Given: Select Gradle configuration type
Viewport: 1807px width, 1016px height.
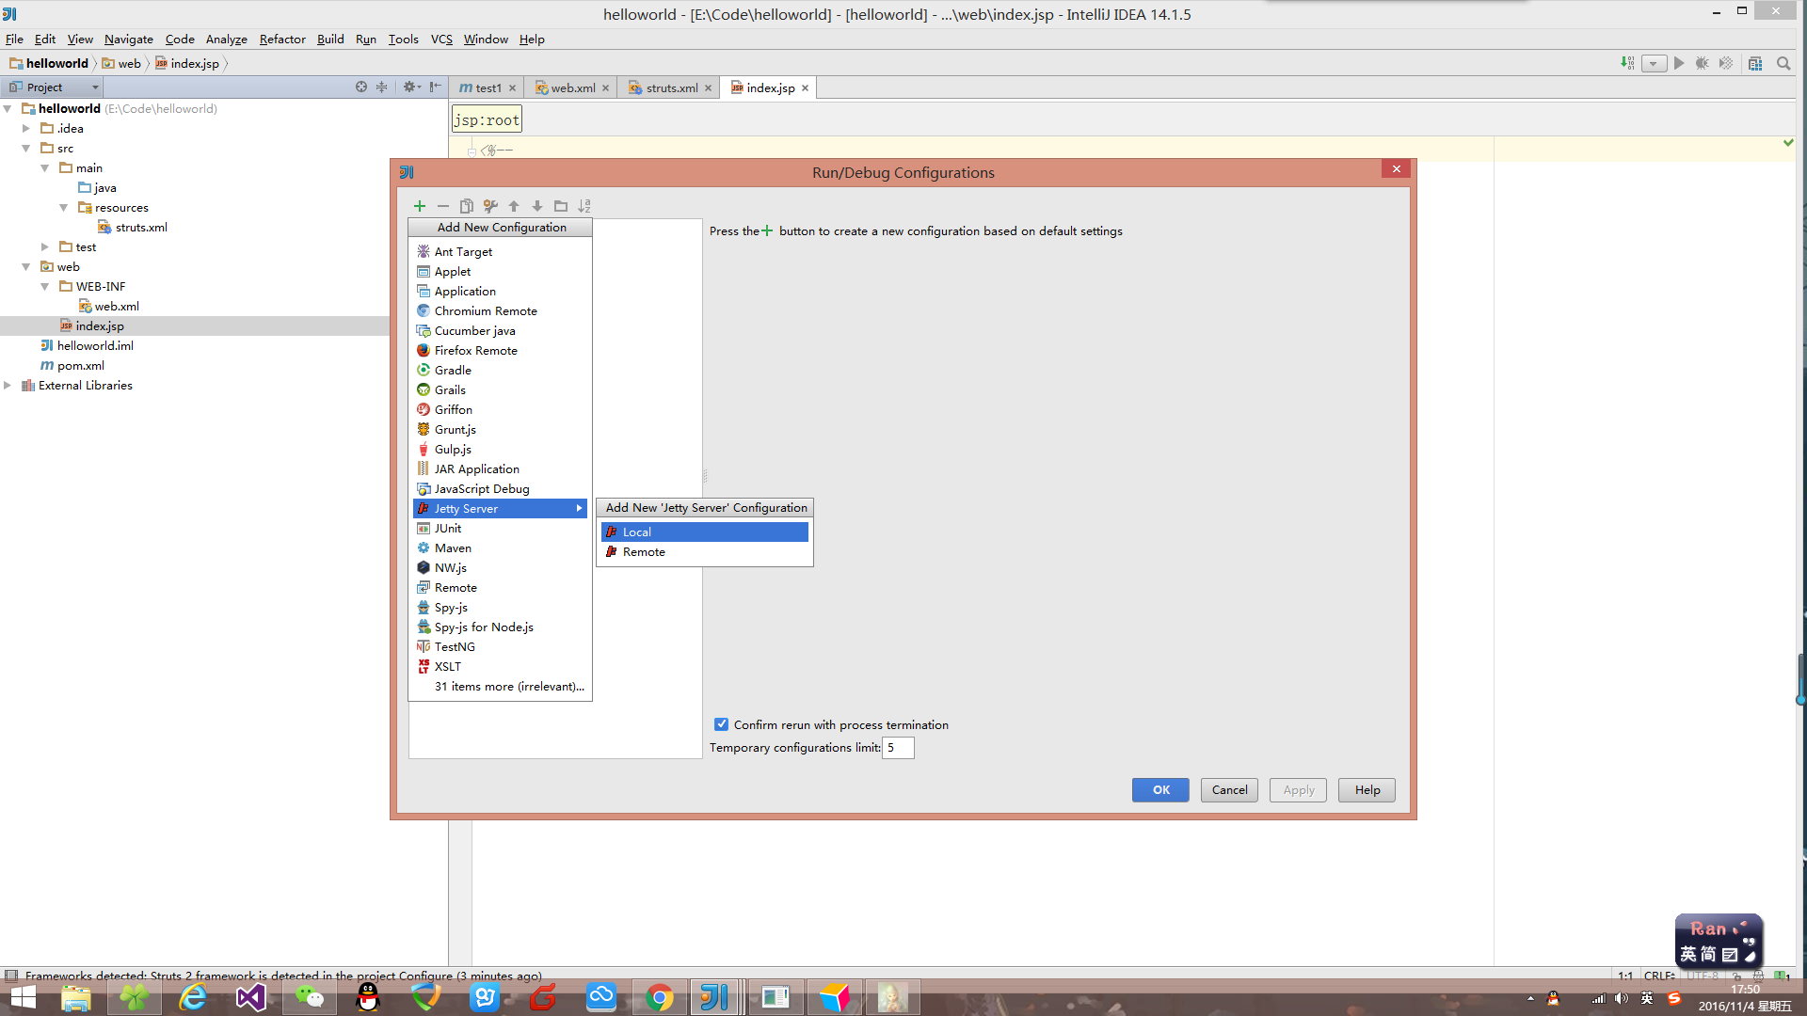Looking at the screenshot, I should tap(500, 371).
